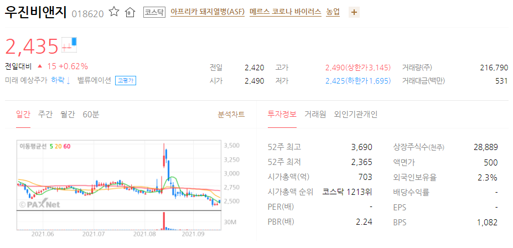Viewport: 513px width, 248px height.
Task: Click the 코스닥 market badge
Action: [x=155, y=12]
